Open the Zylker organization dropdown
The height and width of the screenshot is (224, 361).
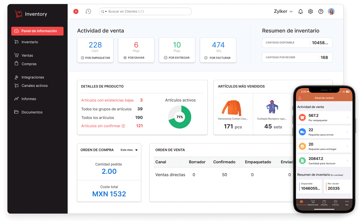click(x=283, y=11)
